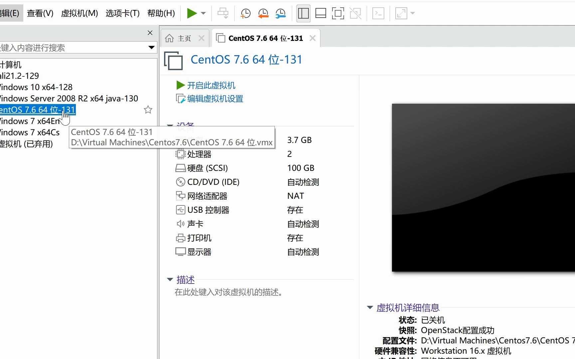Click the large CentOS 7.6 64 位-131 title

pos(246,60)
